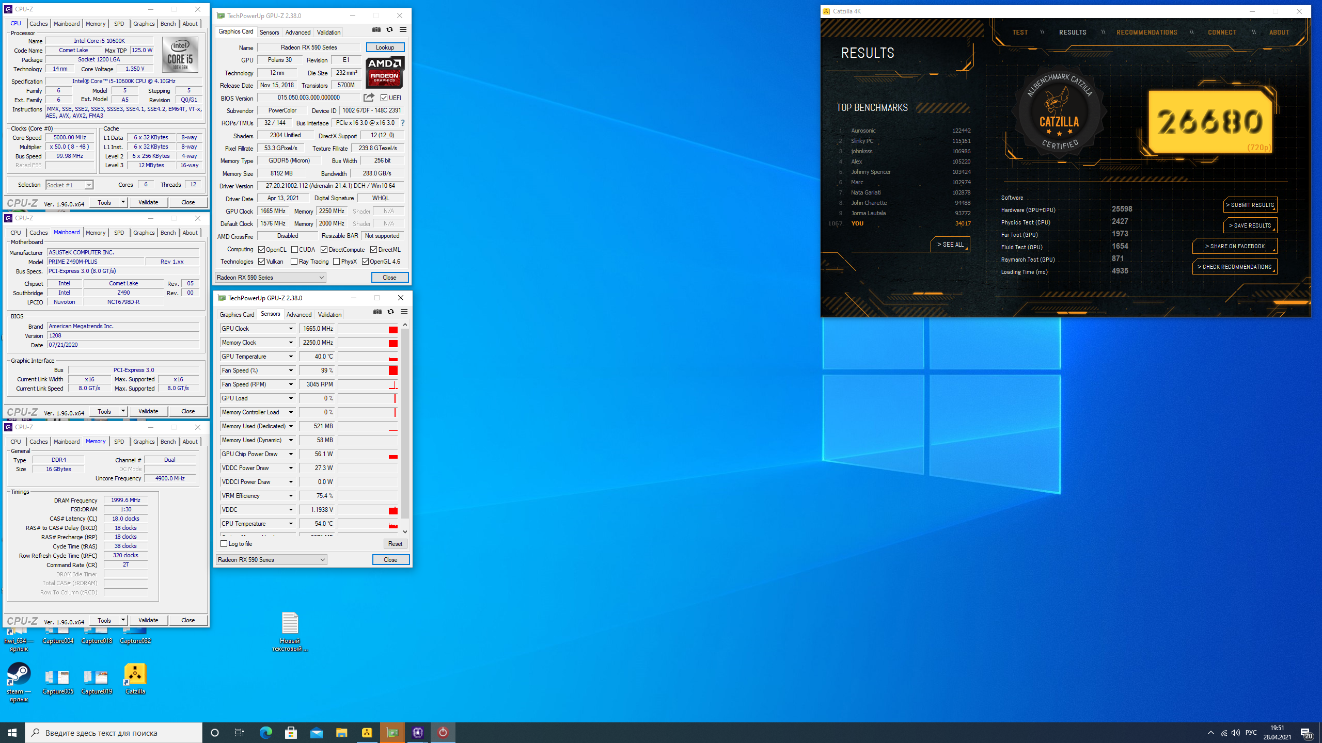Click SUBMIT RESULTS in Catzilla
This screenshot has width=1322, height=743.
pyautogui.click(x=1250, y=205)
